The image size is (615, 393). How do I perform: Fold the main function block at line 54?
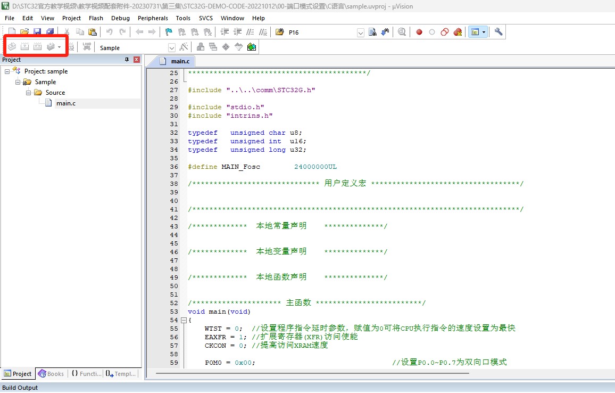click(184, 320)
